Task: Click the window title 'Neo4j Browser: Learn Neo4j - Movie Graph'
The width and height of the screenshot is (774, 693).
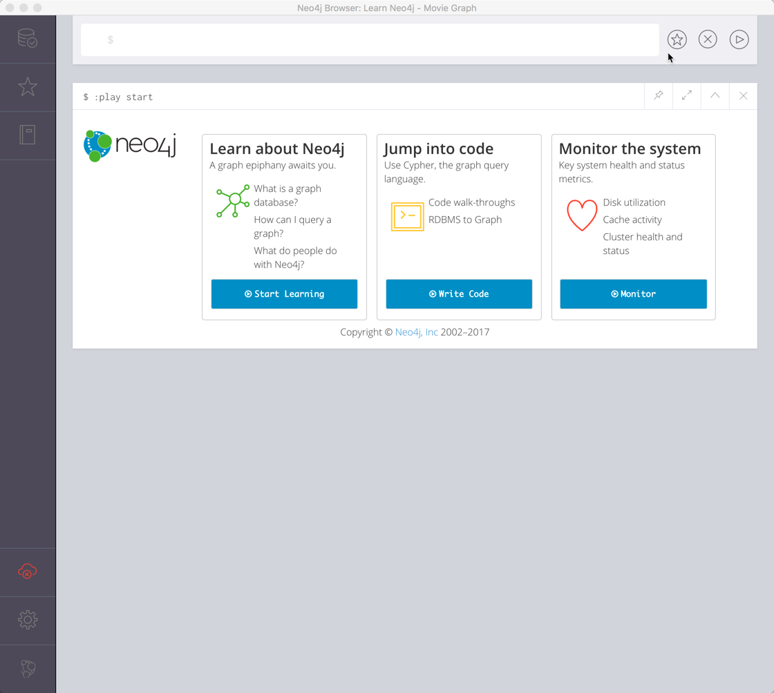Action: tap(387, 8)
